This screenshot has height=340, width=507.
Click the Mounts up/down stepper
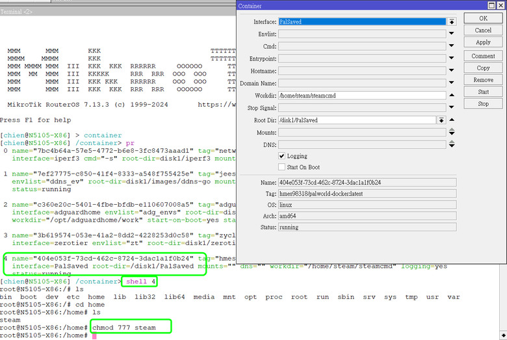tap(452, 132)
